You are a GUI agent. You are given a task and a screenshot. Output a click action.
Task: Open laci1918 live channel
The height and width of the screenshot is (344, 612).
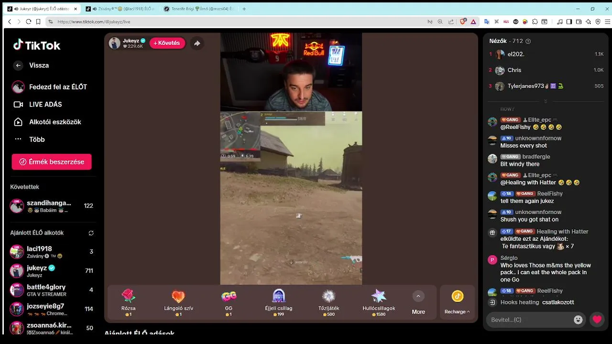[x=52, y=252]
